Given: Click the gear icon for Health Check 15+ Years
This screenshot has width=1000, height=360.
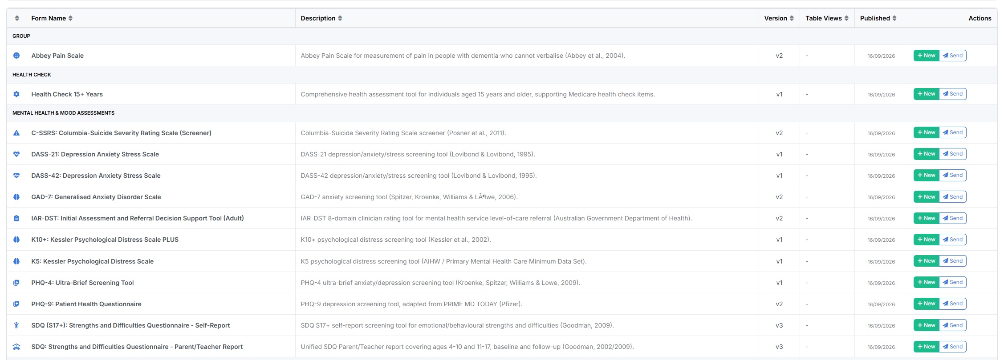Looking at the screenshot, I should (x=16, y=94).
